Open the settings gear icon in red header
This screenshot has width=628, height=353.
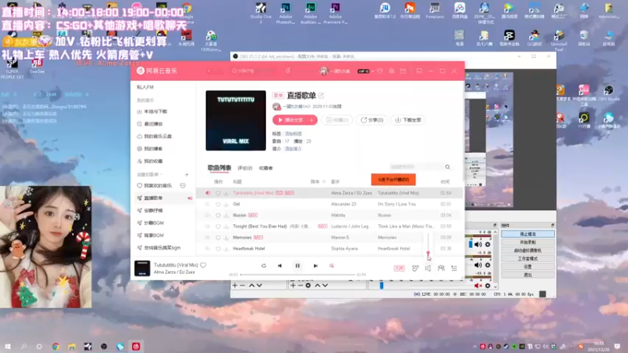[391, 71]
